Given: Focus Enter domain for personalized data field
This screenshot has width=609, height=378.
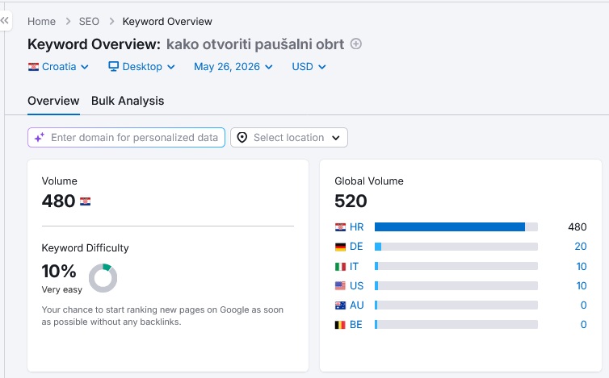Looking at the screenshot, I should (x=126, y=138).
